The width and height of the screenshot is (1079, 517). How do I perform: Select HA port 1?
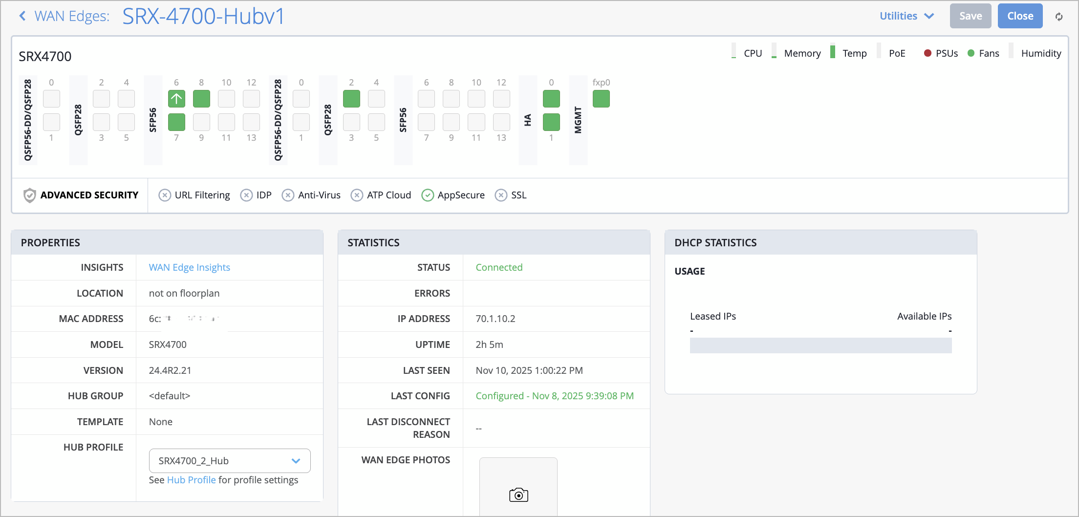click(551, 122)
